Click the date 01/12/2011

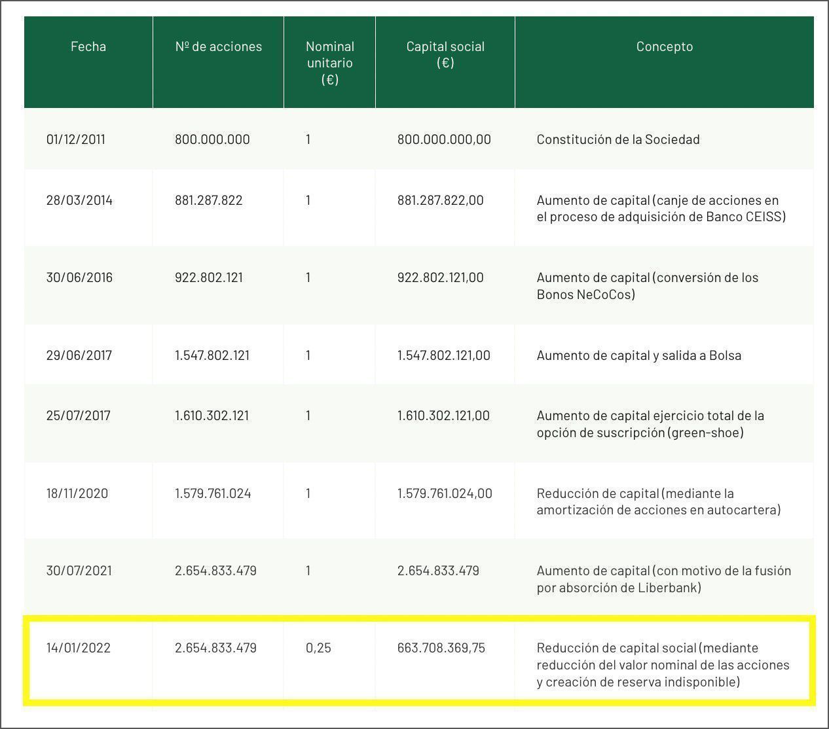tap(75, 139)
